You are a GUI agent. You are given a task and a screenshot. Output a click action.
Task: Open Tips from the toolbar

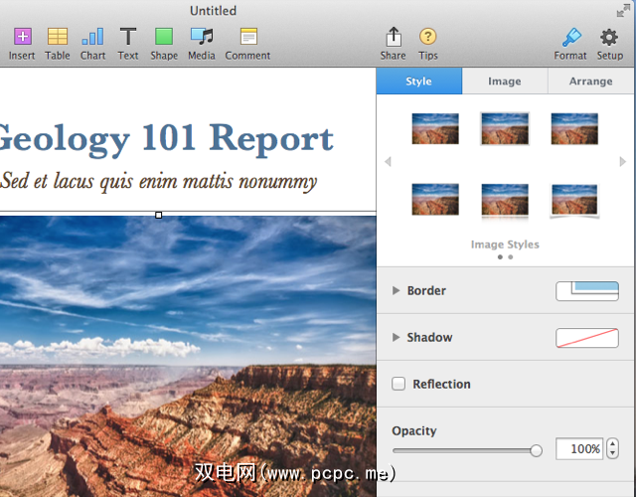click(x=428, y=38)
